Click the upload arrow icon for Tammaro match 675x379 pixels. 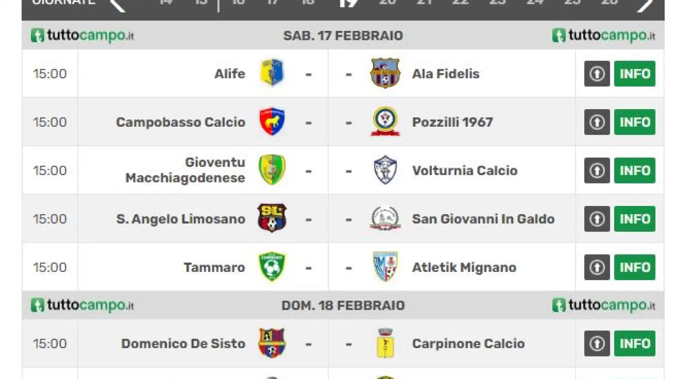tap(597, 267)
